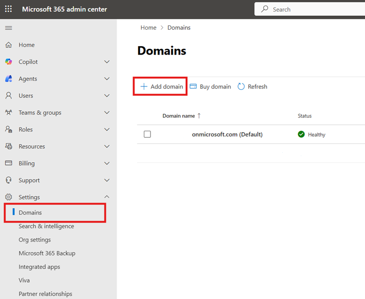Open the app launcher waffle icon
365x299 pixels.
coord(8,9)
